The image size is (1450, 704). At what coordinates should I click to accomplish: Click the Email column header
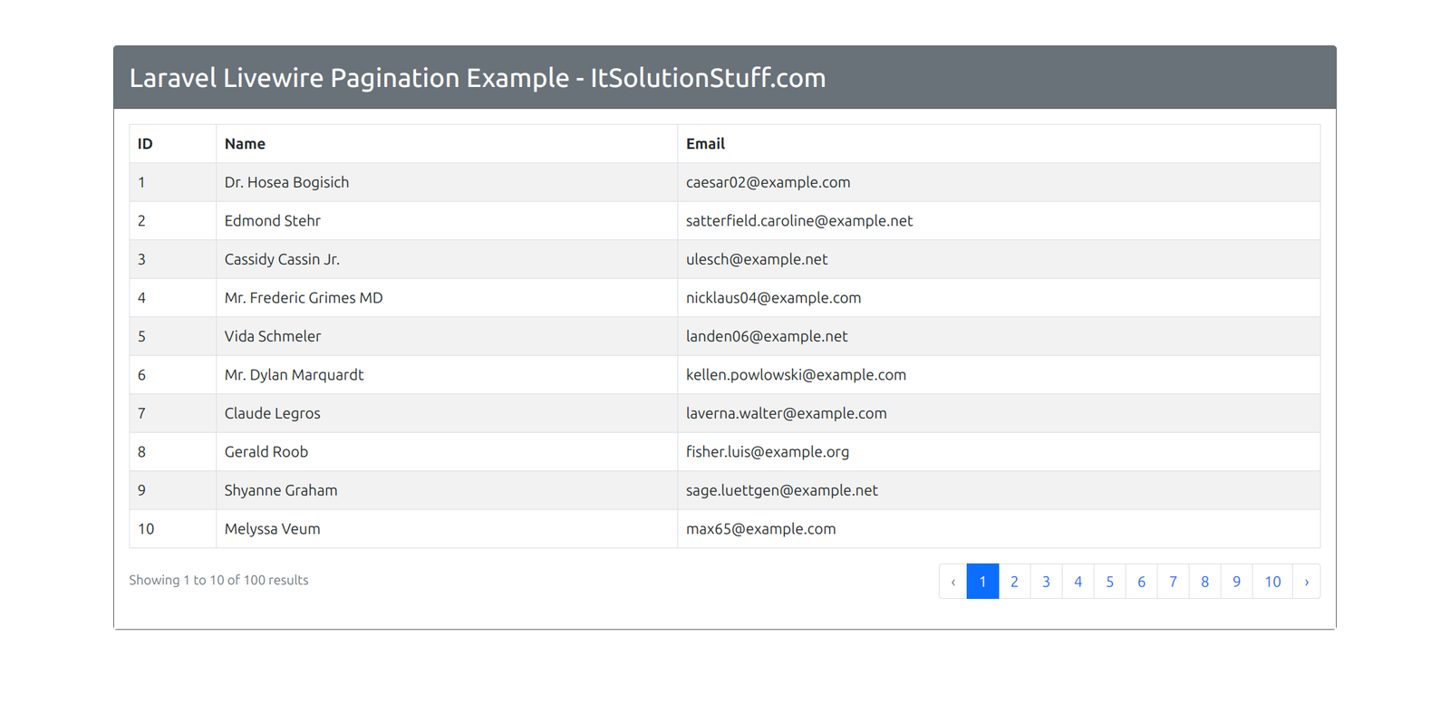pyautogui.click(x=705, y=144)
